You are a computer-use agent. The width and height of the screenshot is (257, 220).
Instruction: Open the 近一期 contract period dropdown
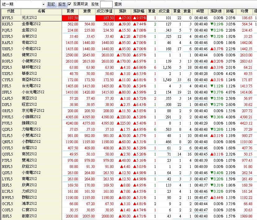(43, 4)
